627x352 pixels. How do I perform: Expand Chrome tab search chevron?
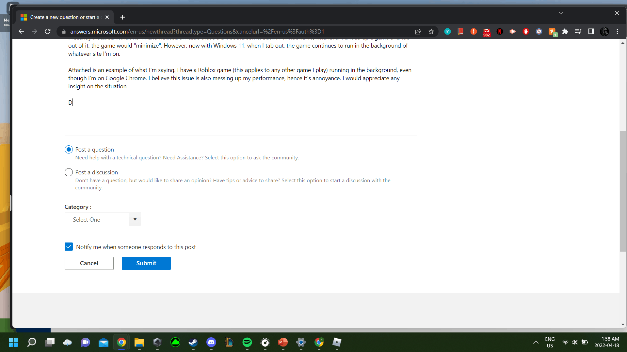click(561, 13)
